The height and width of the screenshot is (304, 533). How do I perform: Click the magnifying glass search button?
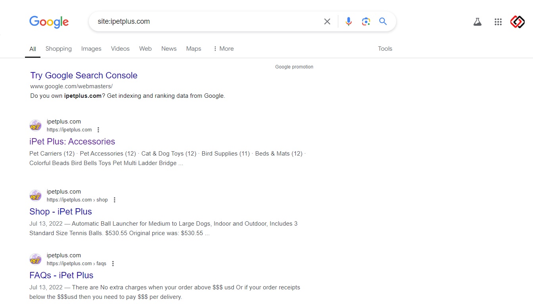click(x=383, y=21)
